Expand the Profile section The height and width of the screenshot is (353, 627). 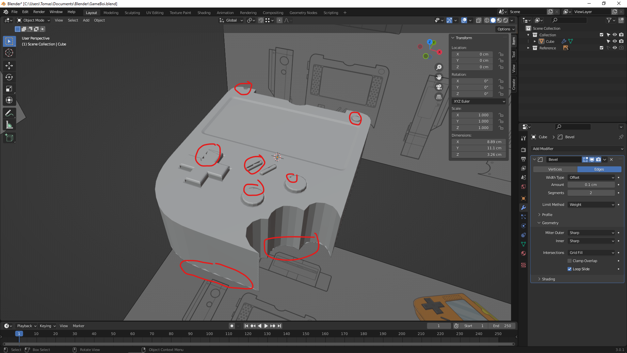(547, 215)
